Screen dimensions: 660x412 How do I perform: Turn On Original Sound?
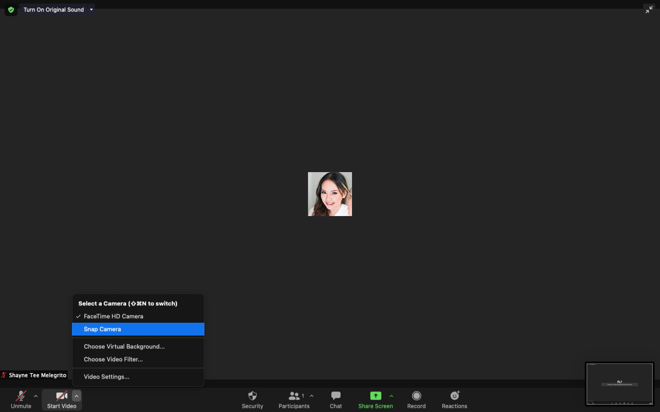54,10
